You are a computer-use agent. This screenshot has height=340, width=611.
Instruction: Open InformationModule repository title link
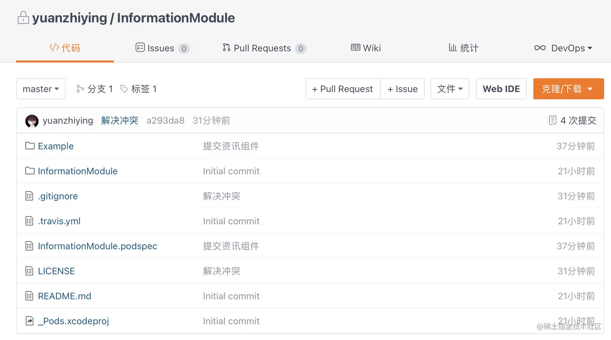click(x=176, y=18)
